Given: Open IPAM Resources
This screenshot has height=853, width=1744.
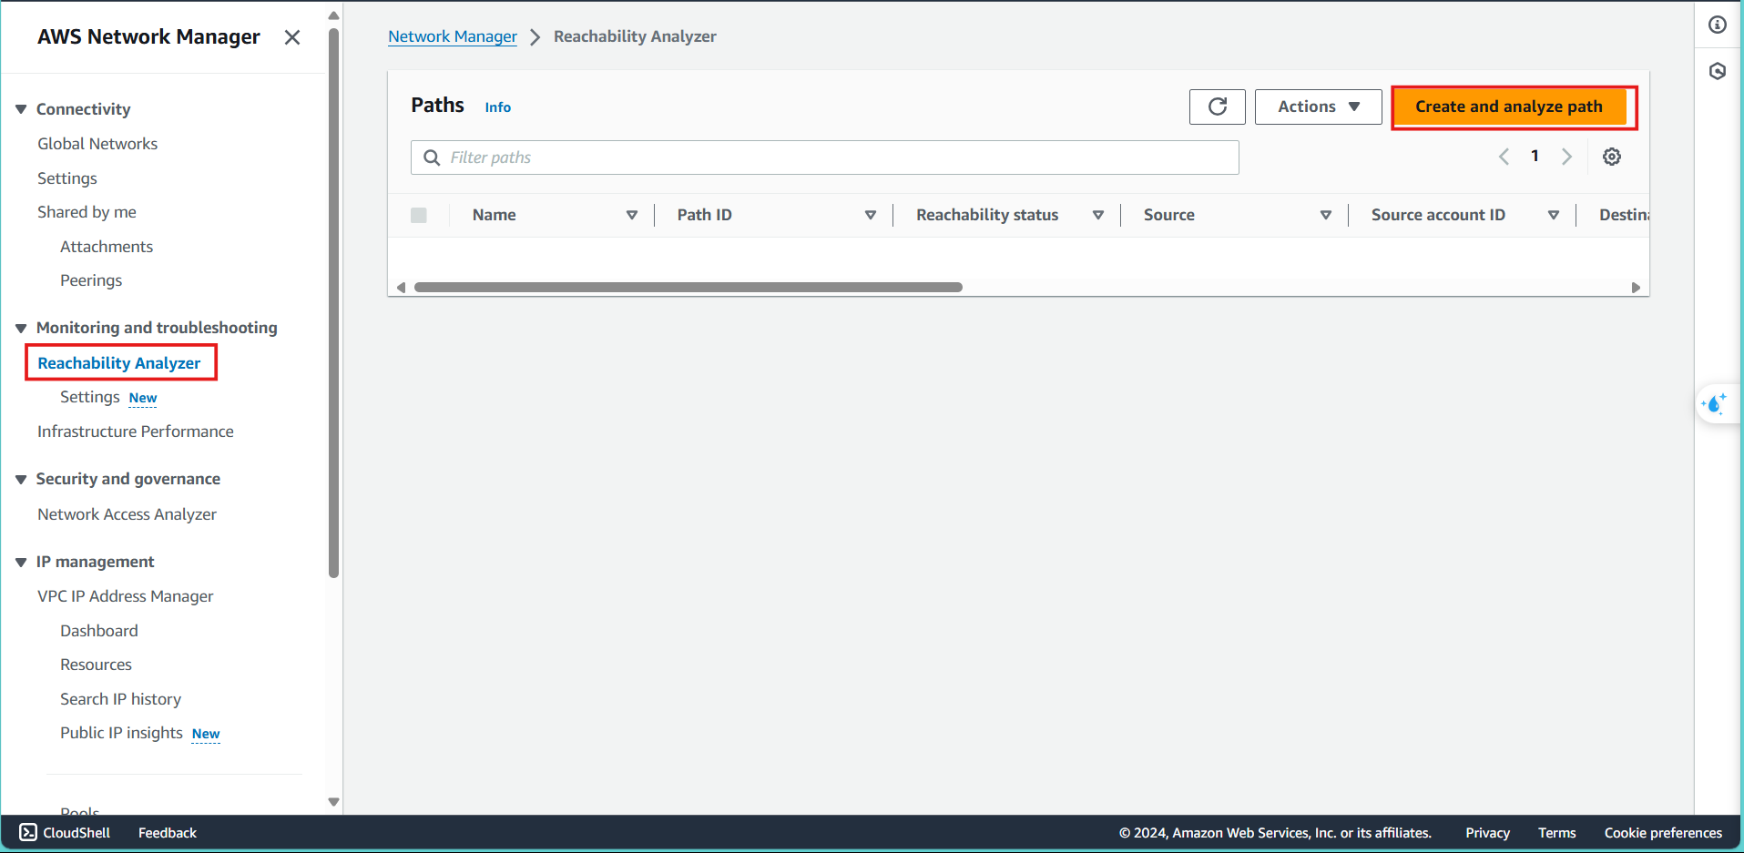Looking at the screenshot, I should click(96, 665).
